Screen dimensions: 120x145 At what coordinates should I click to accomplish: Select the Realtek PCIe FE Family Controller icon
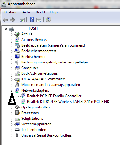point(23,96)
